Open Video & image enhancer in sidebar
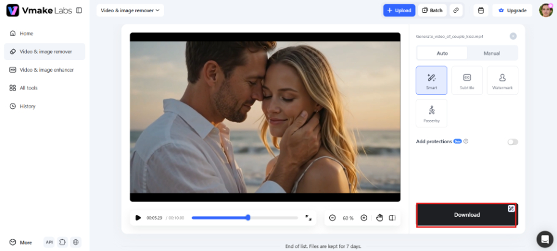The image size is (557, 251). (x=45, y=70)
